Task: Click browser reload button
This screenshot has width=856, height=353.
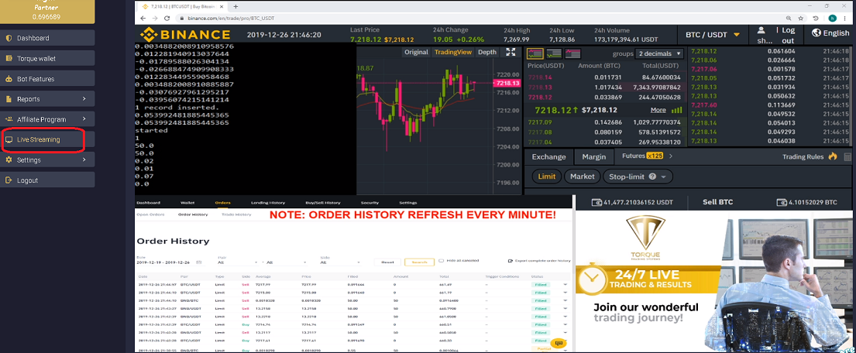Action: coord(166,18)
